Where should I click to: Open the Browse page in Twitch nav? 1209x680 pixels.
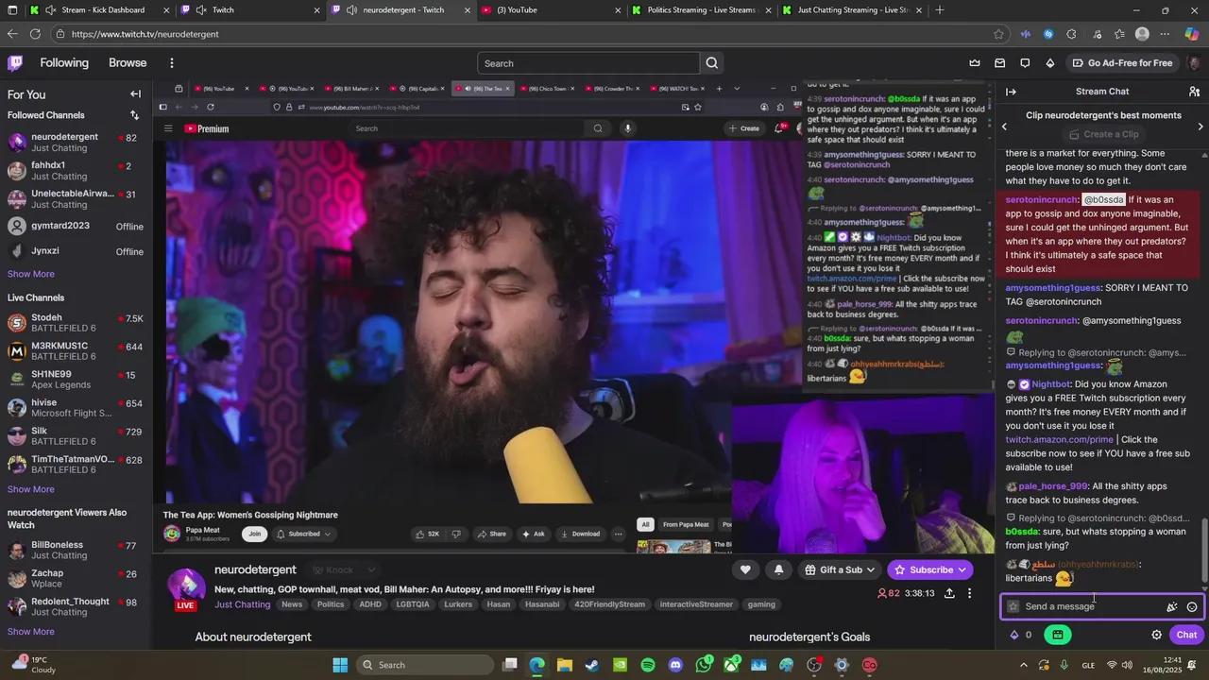tap(128, 63)
